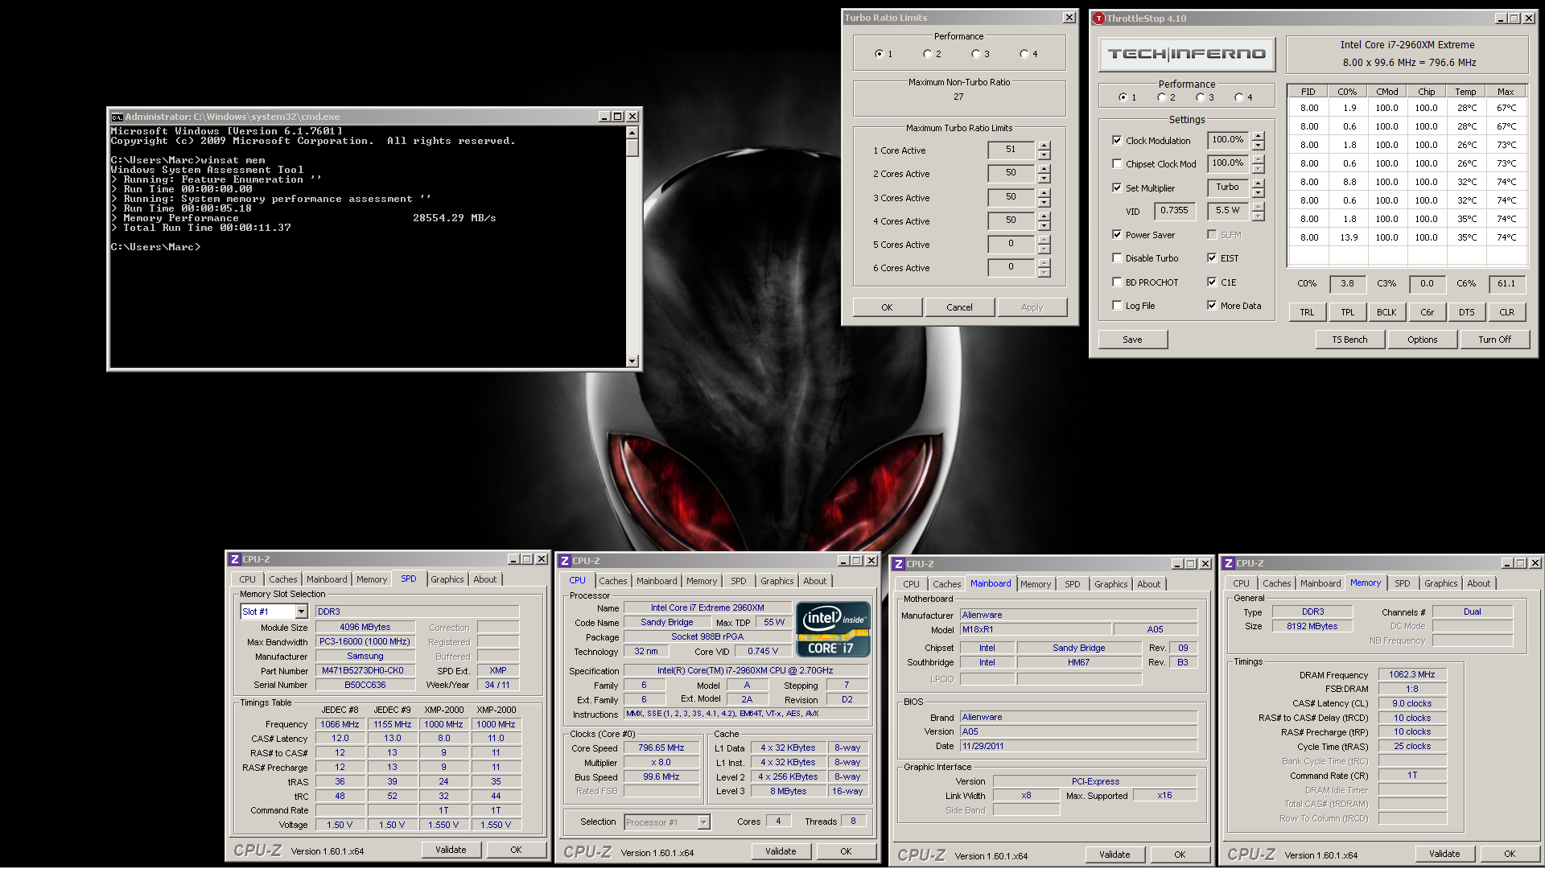Click Validate in CPU-Z Mainboard window

[x=1114, y=855]
